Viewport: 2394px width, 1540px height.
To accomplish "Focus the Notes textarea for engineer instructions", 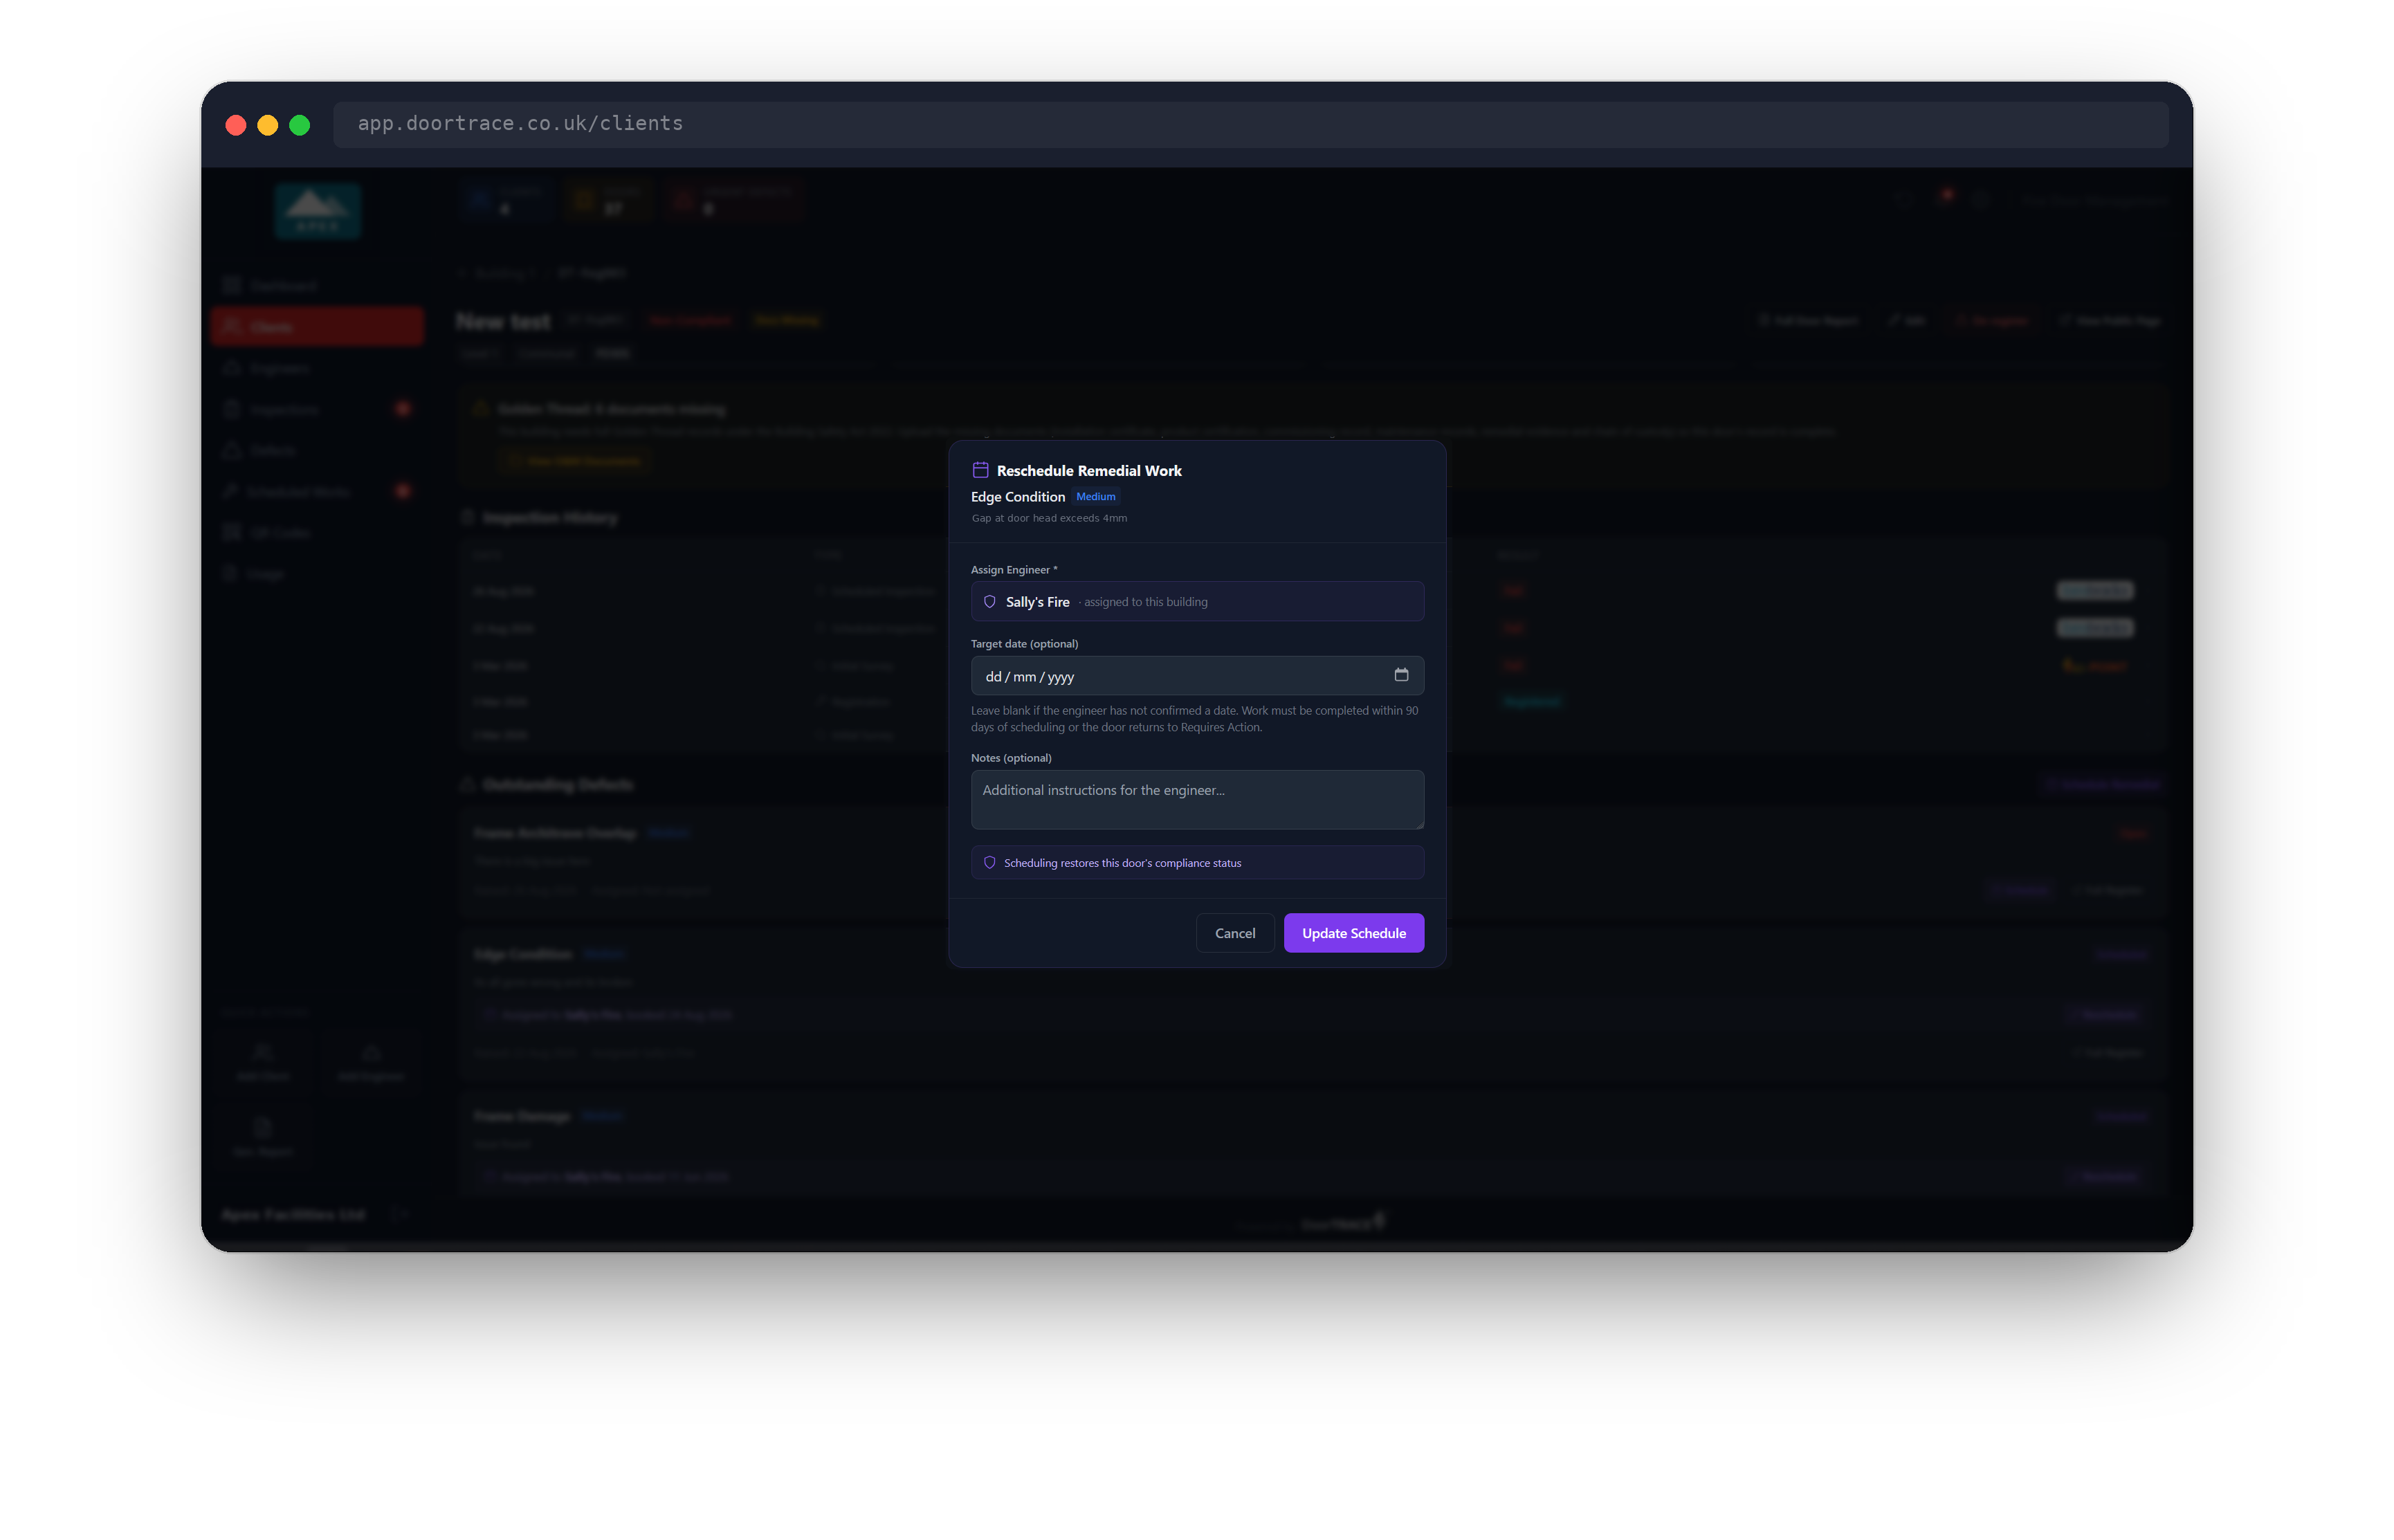I will (1196, 799).
